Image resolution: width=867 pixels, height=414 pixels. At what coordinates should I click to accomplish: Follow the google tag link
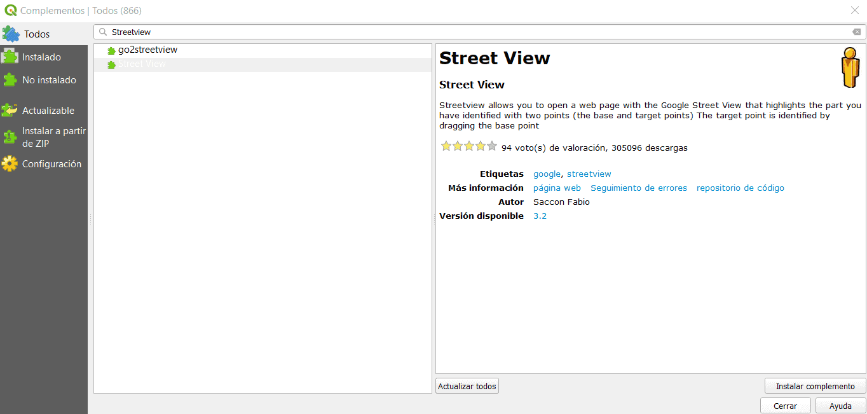pyautogui.click(x=547, y=174)
